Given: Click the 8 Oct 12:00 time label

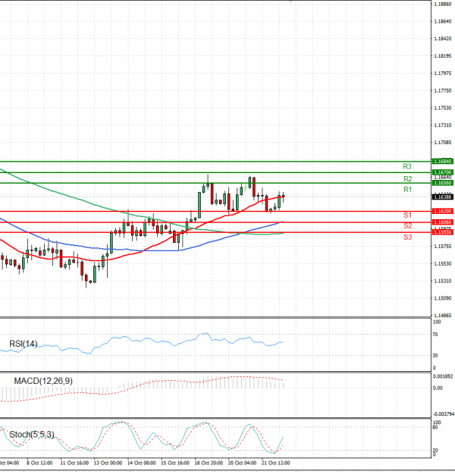Looking at the screenshot, I should [39, 463].
